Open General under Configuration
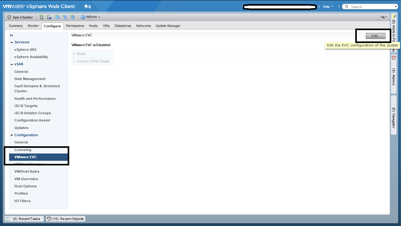 tap(21, 142)
